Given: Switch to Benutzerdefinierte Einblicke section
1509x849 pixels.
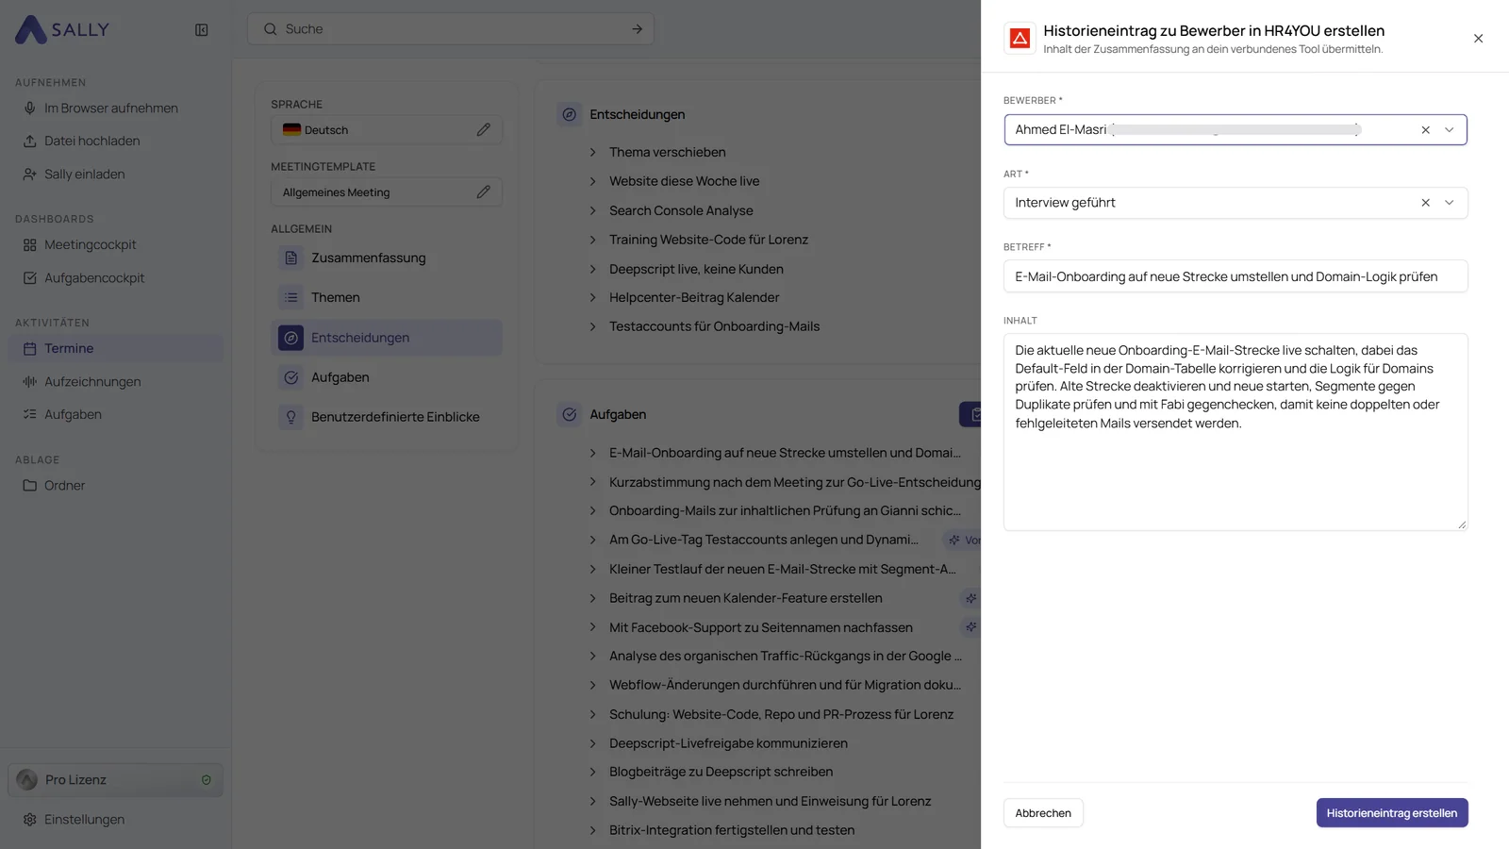Looking at the screenshot, I should (x=387, y=417).
